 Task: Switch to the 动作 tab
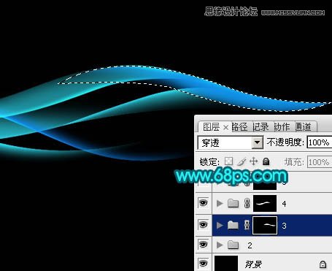(282, 127)
